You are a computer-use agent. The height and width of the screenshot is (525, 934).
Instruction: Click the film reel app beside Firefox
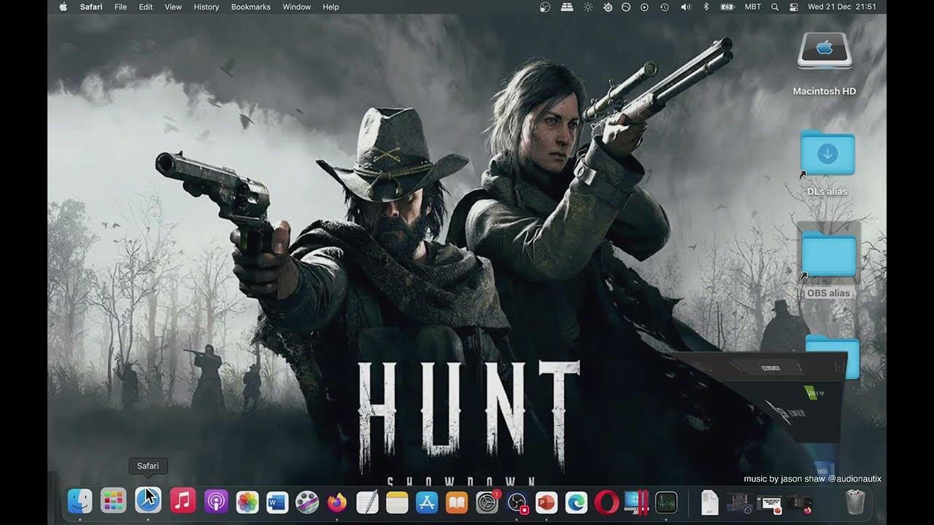pyautogui.click(x=306, y=502)
